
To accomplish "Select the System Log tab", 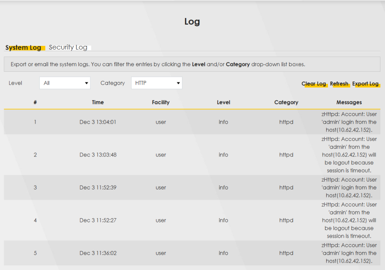I will 24,48.
